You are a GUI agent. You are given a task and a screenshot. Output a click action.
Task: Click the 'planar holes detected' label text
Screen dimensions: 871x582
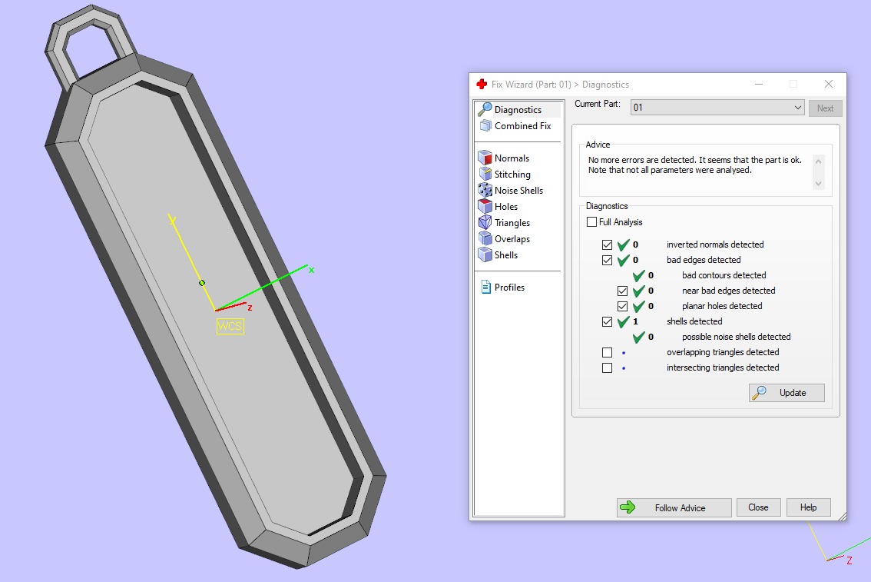[x=722, y=306]
